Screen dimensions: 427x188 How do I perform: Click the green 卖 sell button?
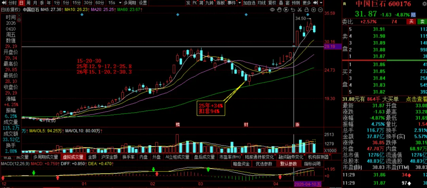(421, 21)
